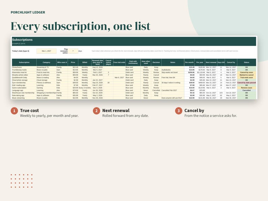Select the Cancel notice (days) column header
This screenshot has height=201, width=268.
coord(108,62)
